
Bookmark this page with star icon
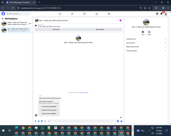(x=149, y=8)
